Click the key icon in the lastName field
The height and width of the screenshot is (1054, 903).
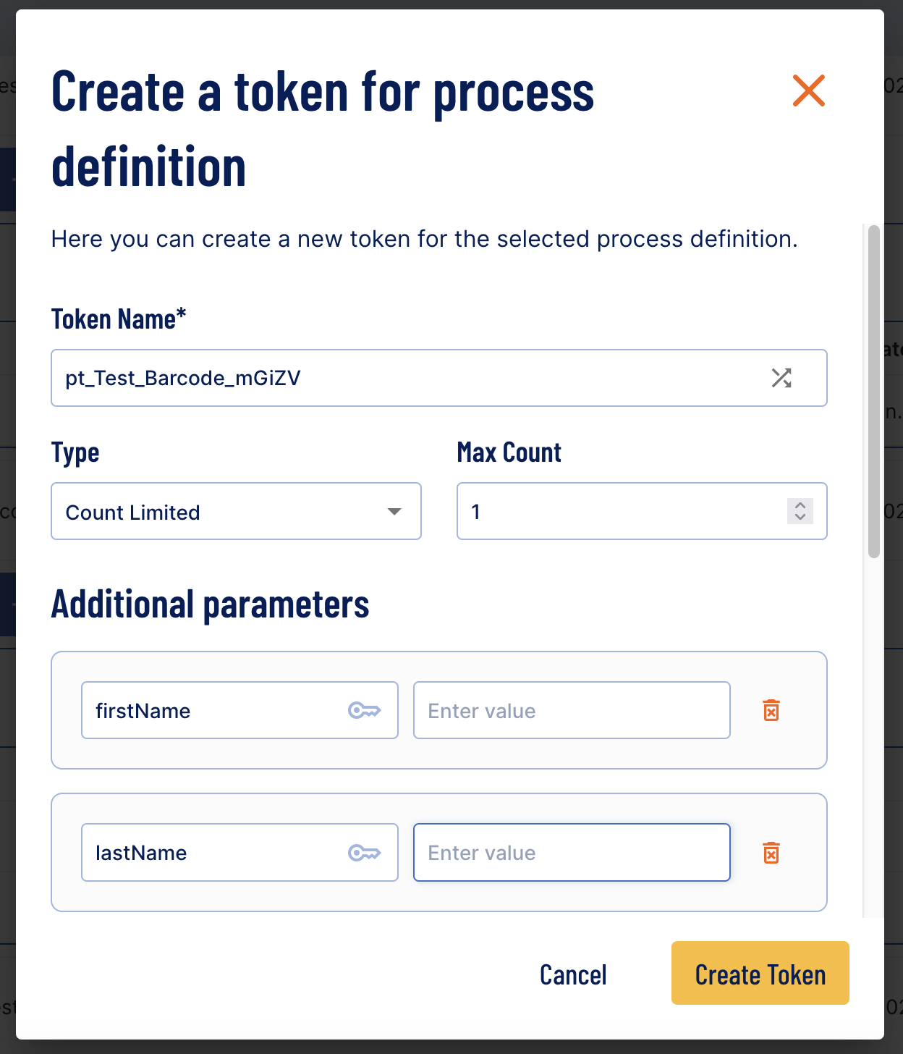pos(365,853)
